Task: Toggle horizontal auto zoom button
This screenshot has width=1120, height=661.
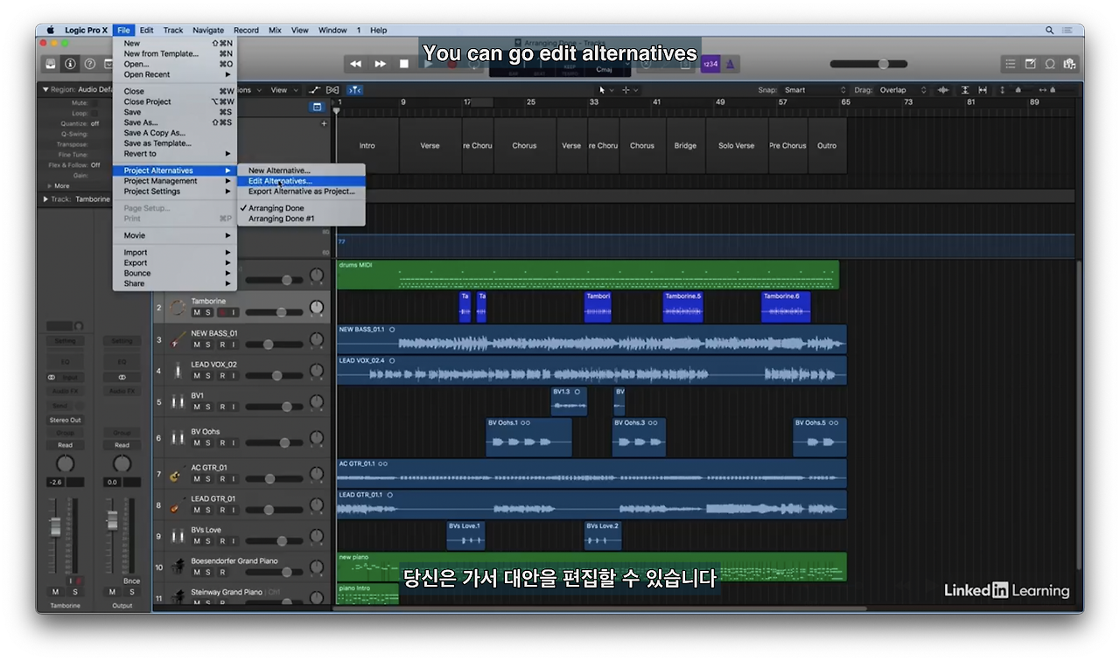Action: (x=983, y=90)
